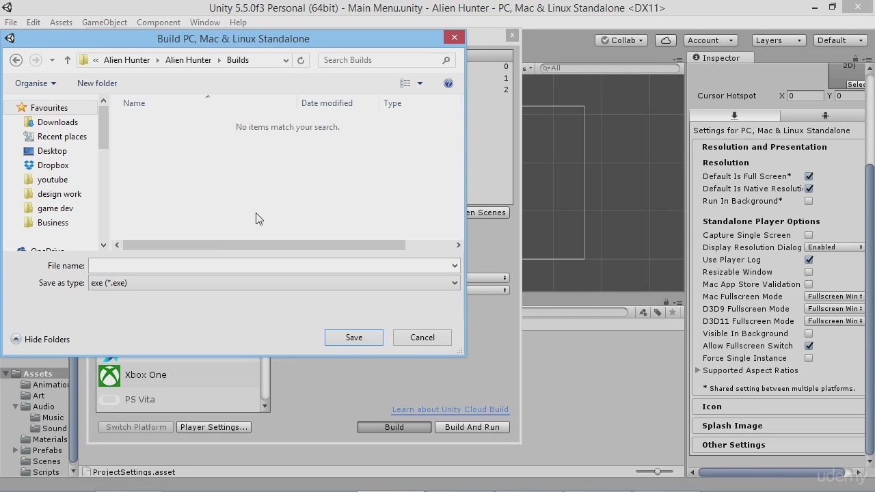
Task: Open the Account dropdown
Action: (x=710, y=40)
